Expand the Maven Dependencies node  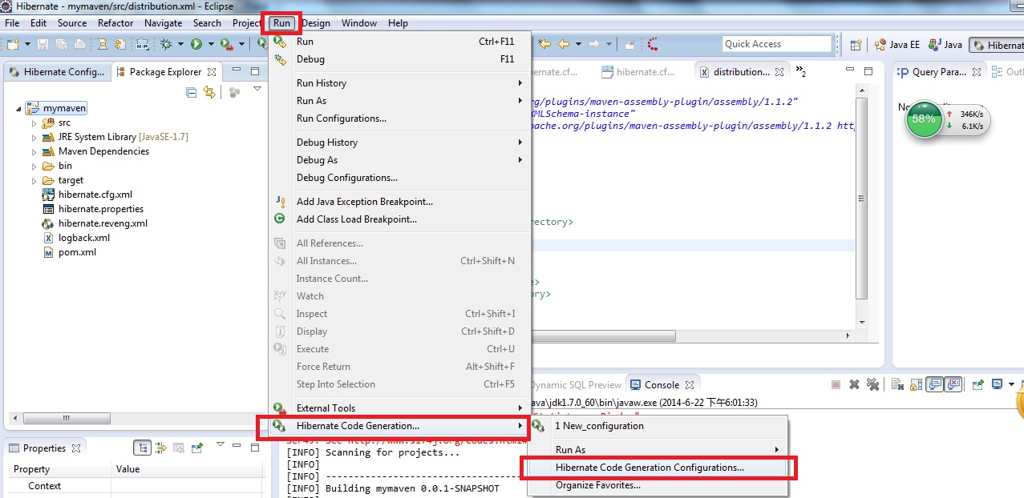click(x=34, y=152)
